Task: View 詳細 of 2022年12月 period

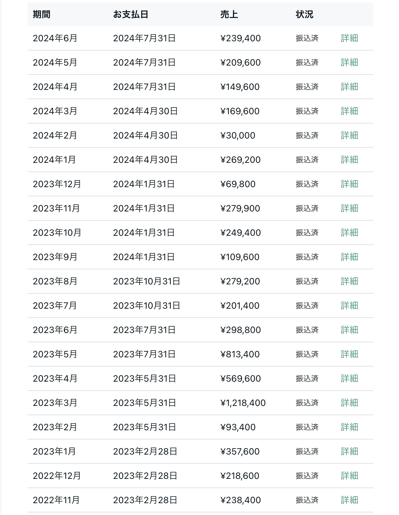Action: (349, 476)
